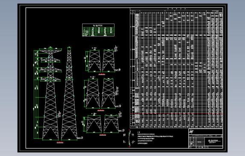Select the green vertical dimension chain beside front tower
245x156 pixels.
36,94
